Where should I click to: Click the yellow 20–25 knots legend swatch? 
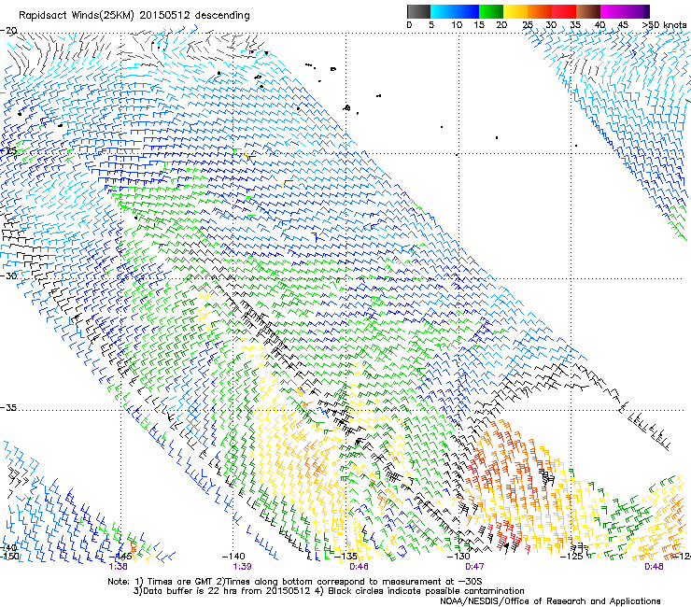pyautogui.click(x=515, y=11)
